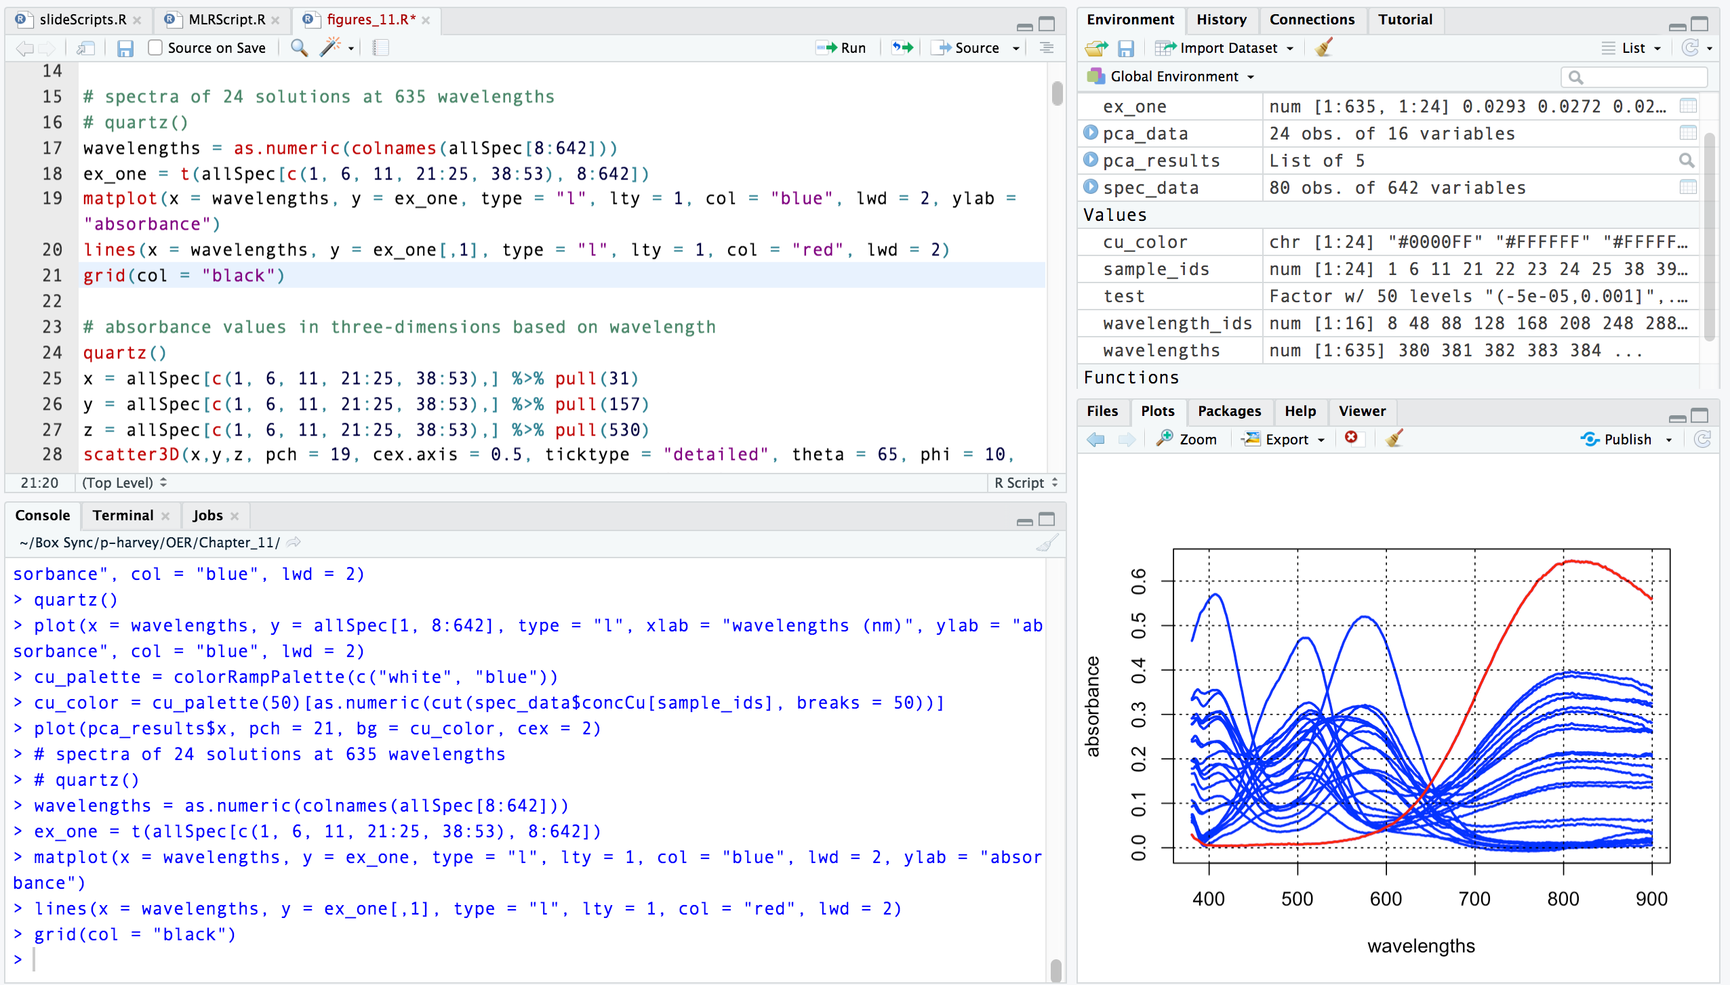1730x985 pixels.
Task: Switch to the Packages tab
Action: pos(1229,411)
